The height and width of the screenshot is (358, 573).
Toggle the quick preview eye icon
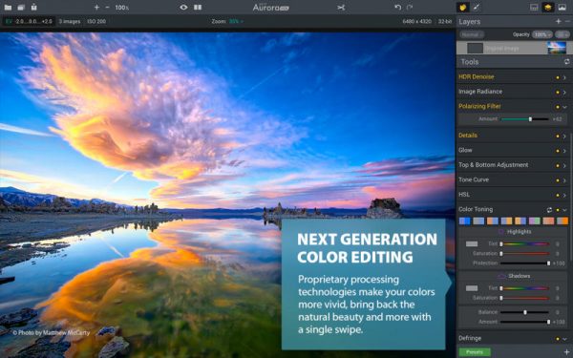pyautogui.click(x=183, y=8)
